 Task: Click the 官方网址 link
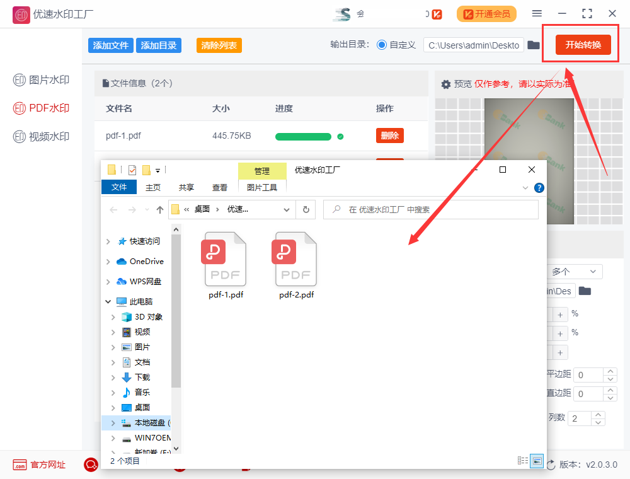coord(39,465)
